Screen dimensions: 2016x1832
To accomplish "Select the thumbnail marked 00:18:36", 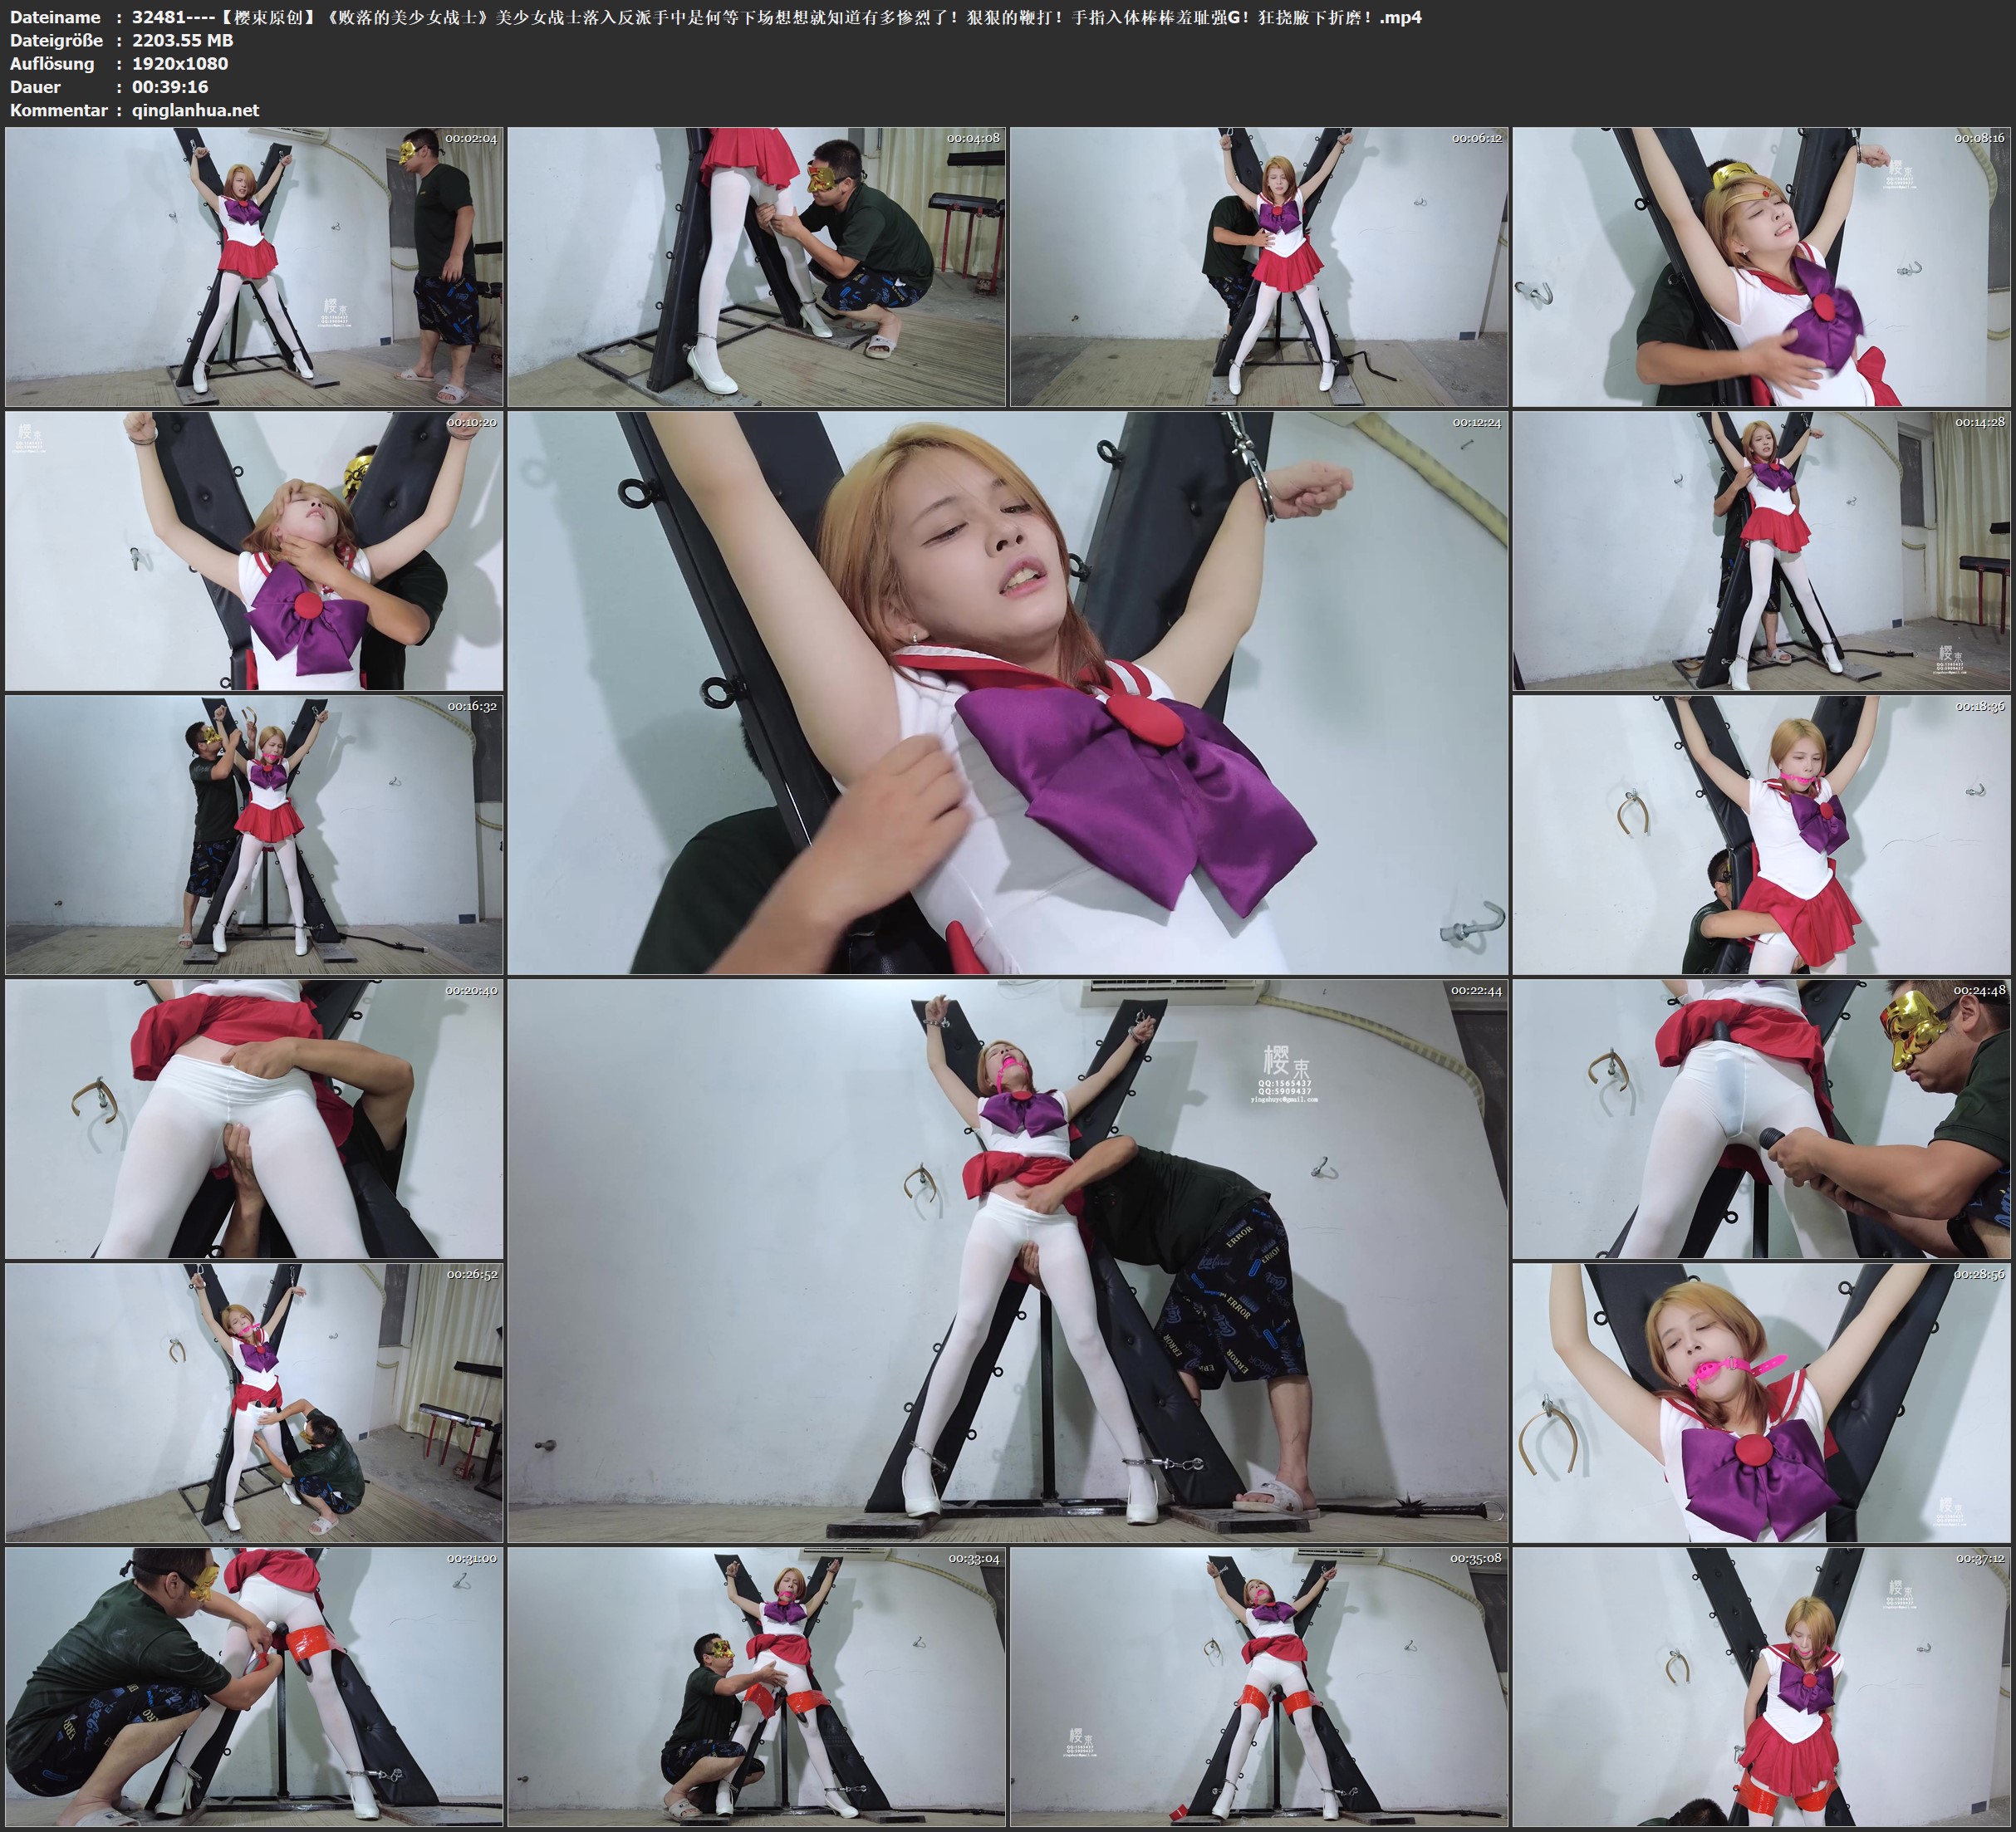I will (x=1762, y=835).
